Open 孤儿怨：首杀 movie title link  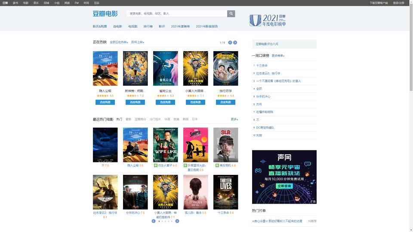tap(193, 213)
